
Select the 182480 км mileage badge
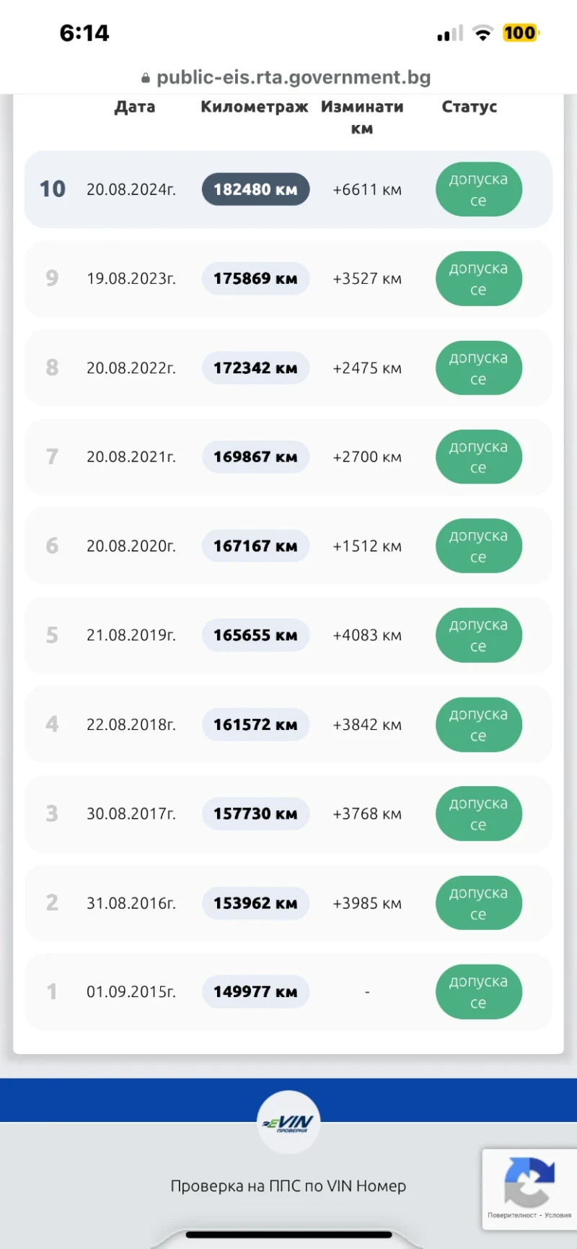click(255, 190)
